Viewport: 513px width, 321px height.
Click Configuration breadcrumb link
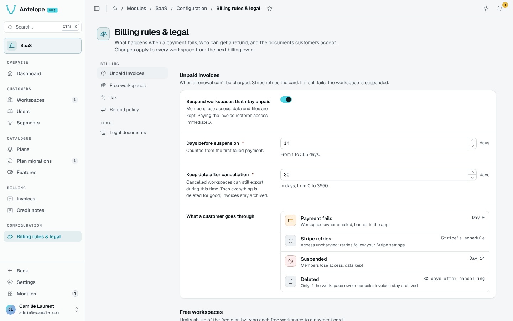coord(192,9)
